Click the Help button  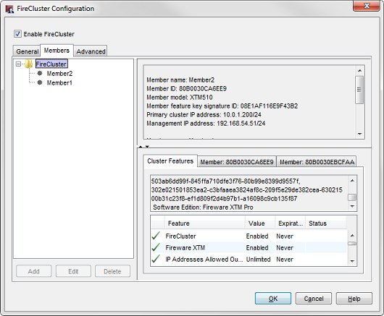click(354, 299)
